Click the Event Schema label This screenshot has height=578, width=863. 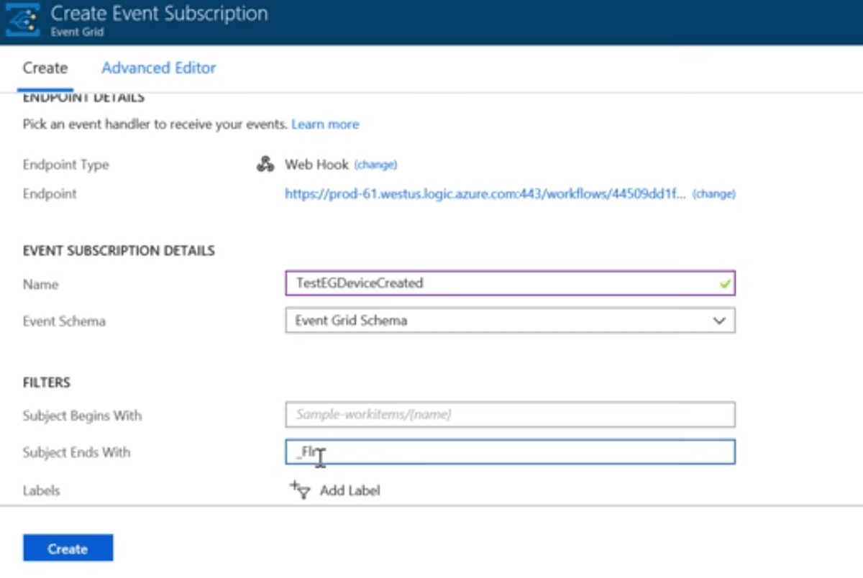pos(64,321)
